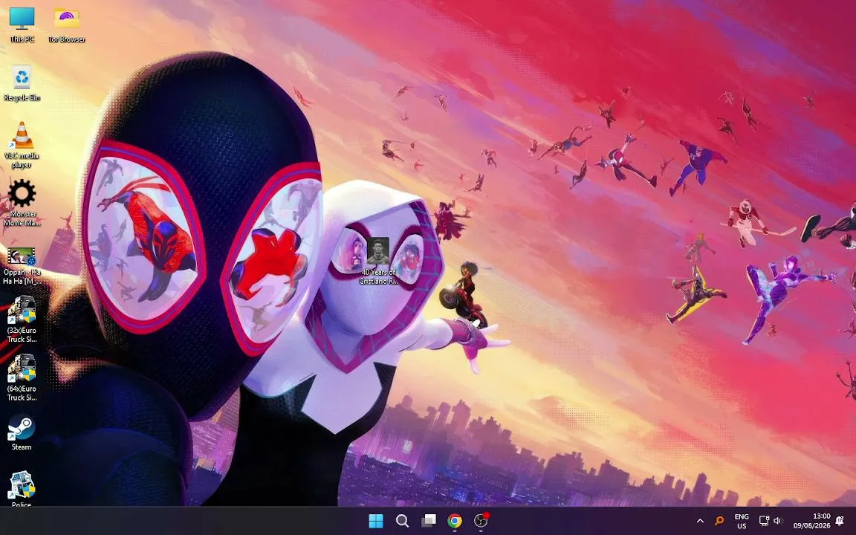Select the Recycle Bin icon
This screenshot has height=535, width=856.
pos(22,83)
